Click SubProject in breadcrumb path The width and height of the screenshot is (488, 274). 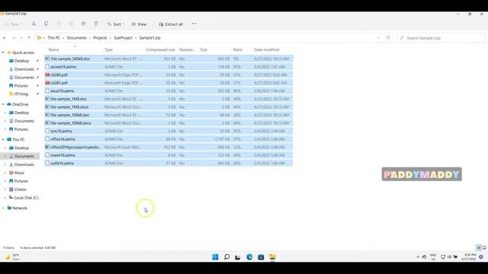click(x=123, y=38)
